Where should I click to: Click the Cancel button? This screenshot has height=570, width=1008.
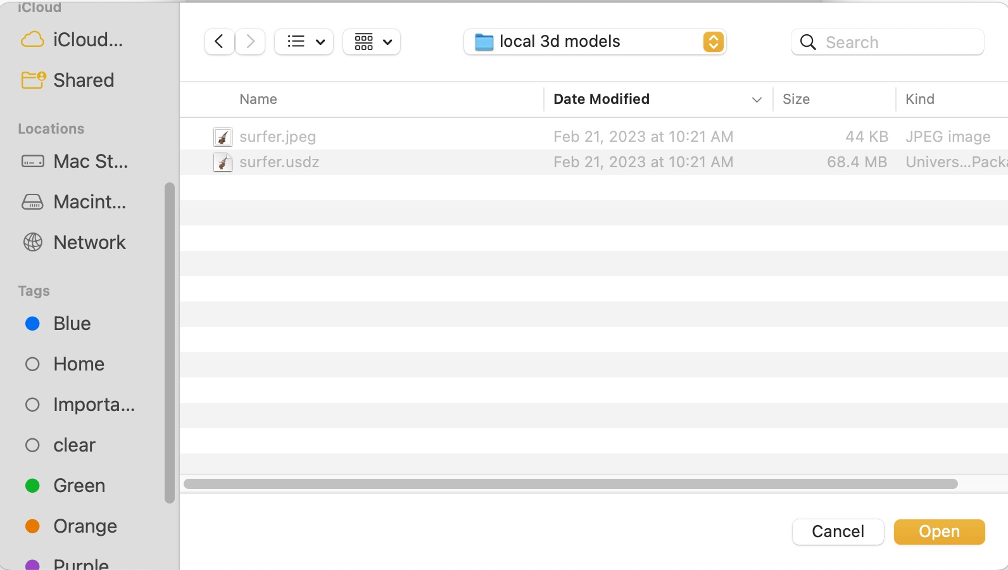click(x=838, y=531)
